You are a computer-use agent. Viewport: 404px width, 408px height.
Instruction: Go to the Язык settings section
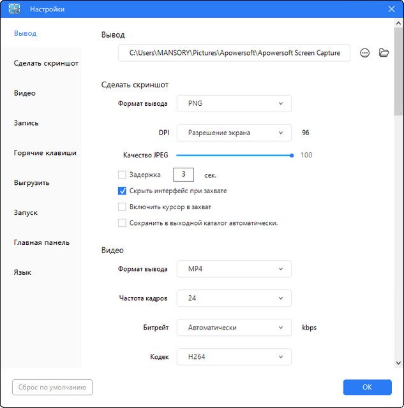click(x=22, y=272)
